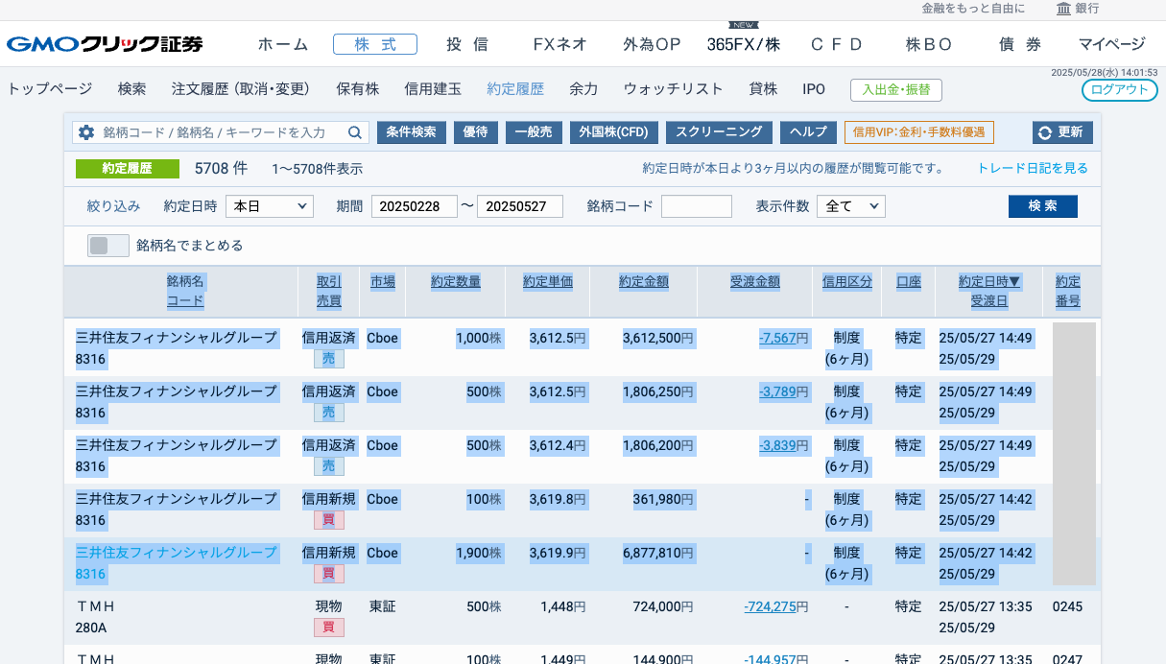
Task: Click the 銘柄コード input field
Action: [x=697, y=206]
